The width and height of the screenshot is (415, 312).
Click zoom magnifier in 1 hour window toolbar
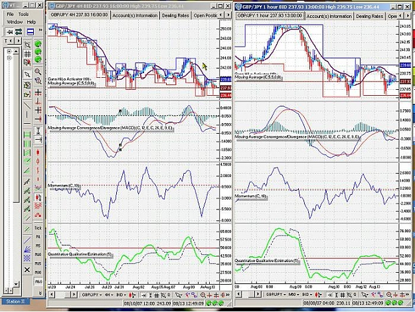(x=389, y=295)
